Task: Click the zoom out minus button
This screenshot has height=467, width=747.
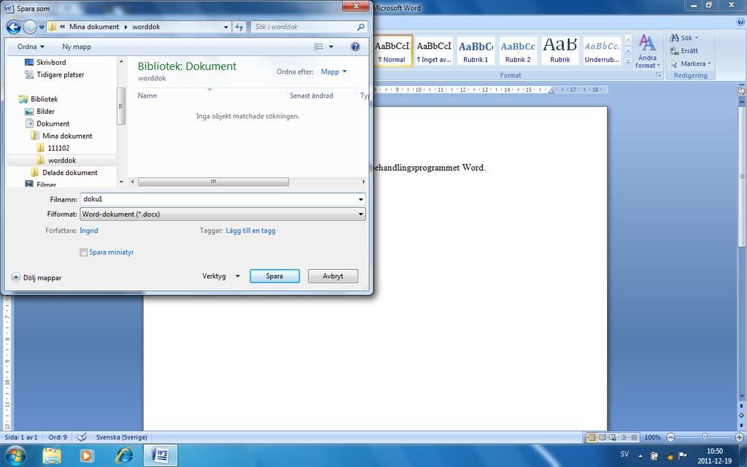Action: [671, 437]
